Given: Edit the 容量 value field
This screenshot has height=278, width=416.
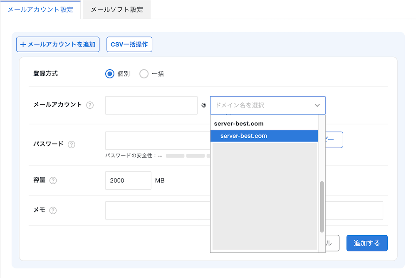Looking at the screenshot, I should tap(128, 180).
